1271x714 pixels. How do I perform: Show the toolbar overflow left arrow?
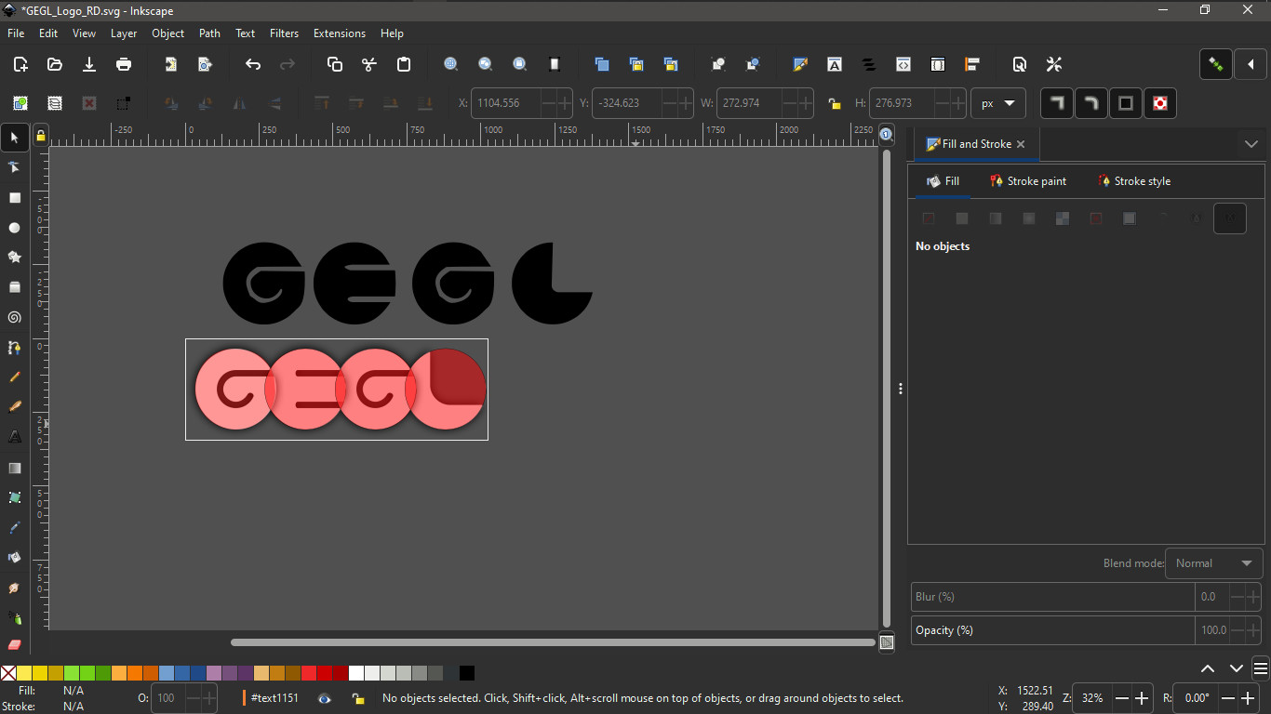click(x=1251, y=64)
